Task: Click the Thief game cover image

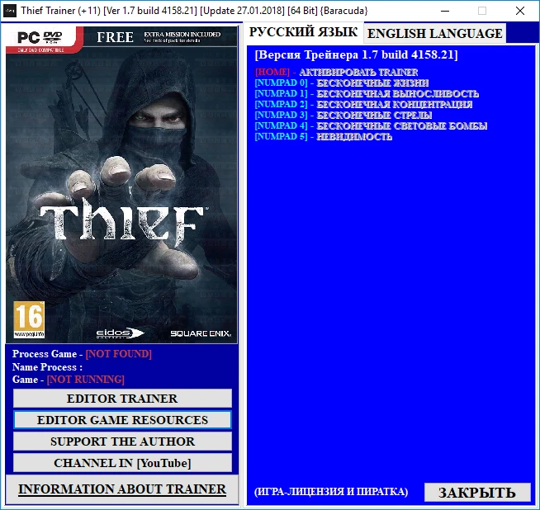Action: point(121,185)
